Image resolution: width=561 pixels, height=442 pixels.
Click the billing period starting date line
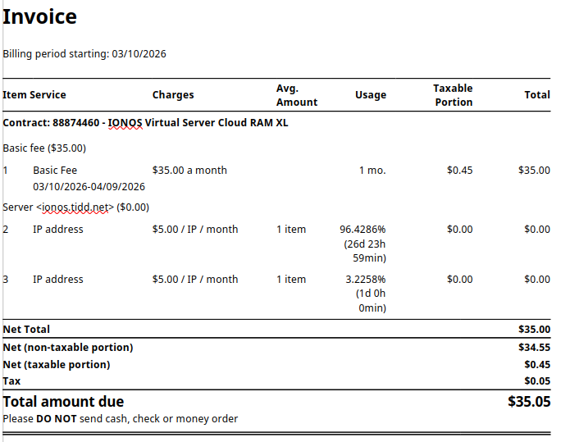84,54
